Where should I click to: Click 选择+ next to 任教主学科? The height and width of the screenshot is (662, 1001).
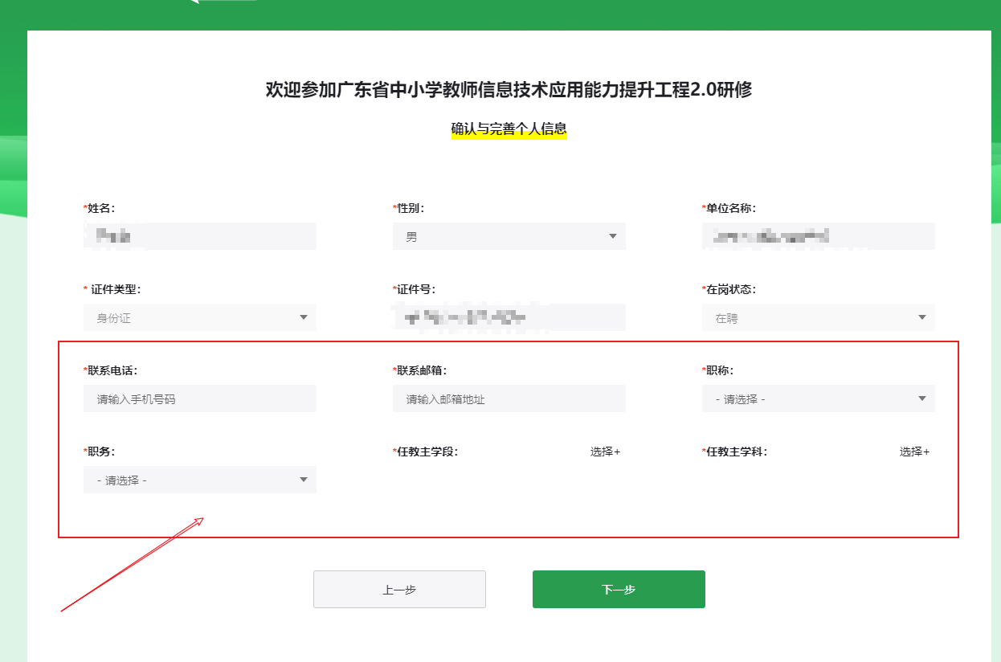point(914,452)
